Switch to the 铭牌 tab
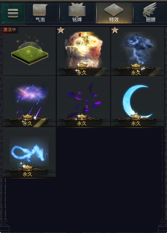This screenshot has height=233, width=167. pyautogui.click(x=77, y=13)
